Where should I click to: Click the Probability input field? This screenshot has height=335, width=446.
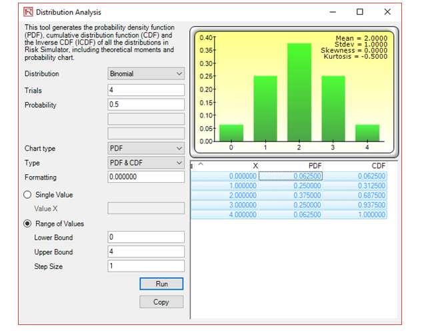click(146, 105)
